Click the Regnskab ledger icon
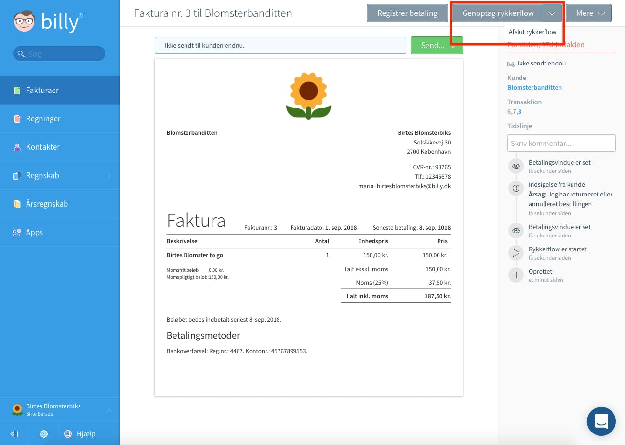The image size is (625, 445). click(17, 176)
